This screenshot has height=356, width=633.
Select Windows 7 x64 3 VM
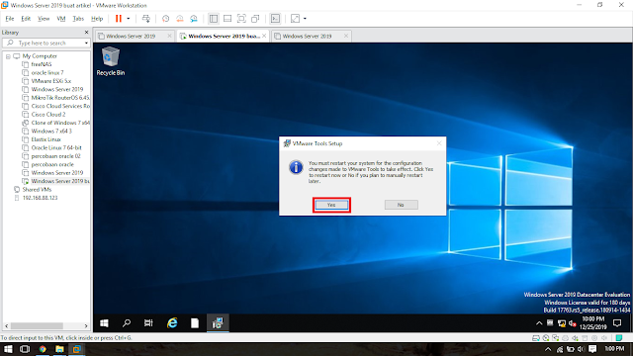[51, 132]
